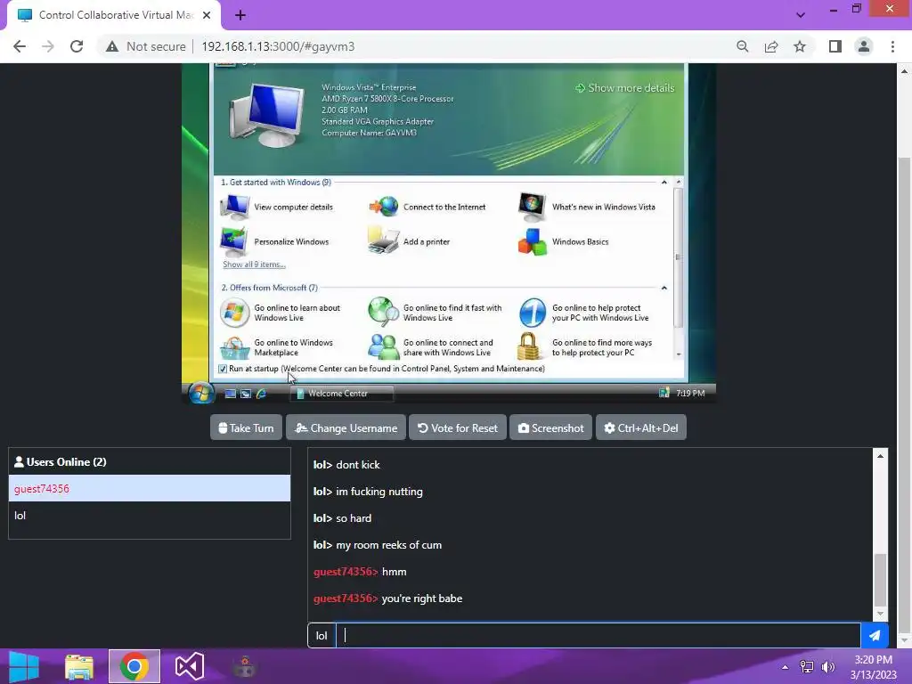Reload the page with refresh icon

point(77,46)
